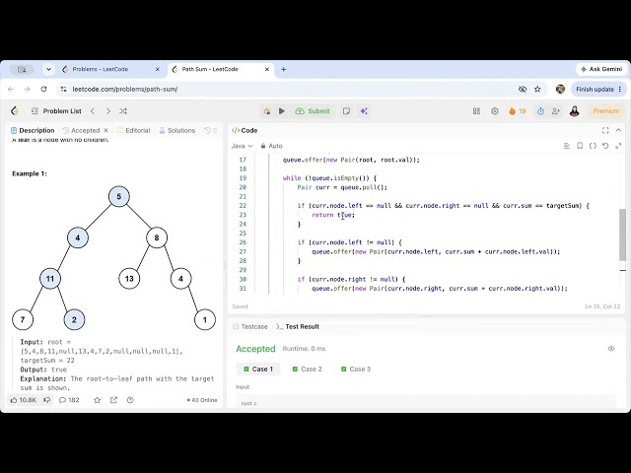Click the format code icon
631x473 pixels.
(567, 146)
